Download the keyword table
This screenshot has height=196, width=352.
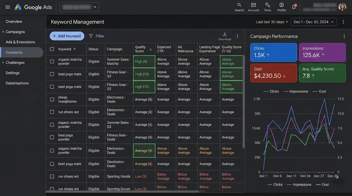coord(225,34)
